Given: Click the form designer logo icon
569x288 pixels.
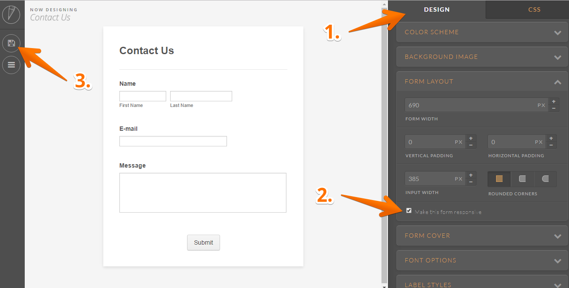Looking at the screenshot, I should [x=11, y=14].
